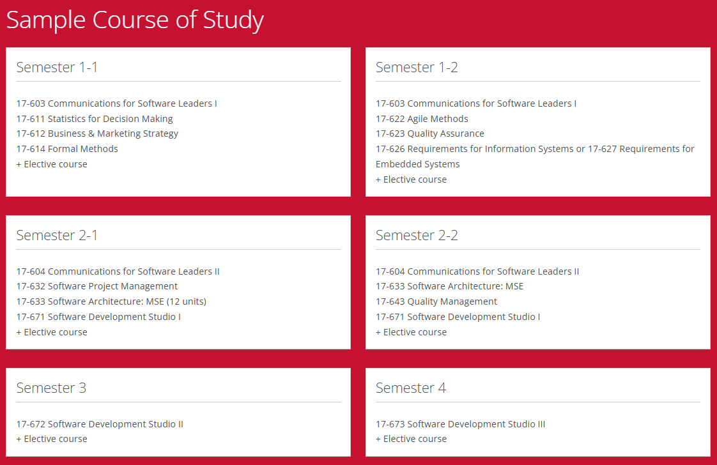
Task: Click "+ Elective course" in Semester 3
Action: (x=52, y=439)
